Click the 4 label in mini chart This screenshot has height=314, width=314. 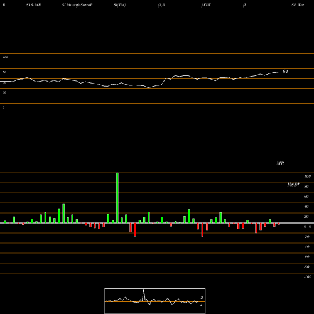coord(201,305)
